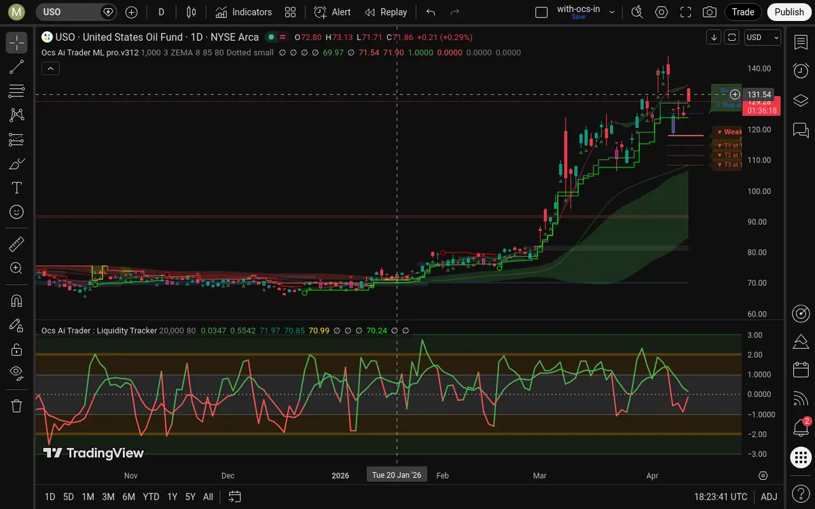Hide all drawings with eye icon
This screenshot has height=509, width=815.
17,373
